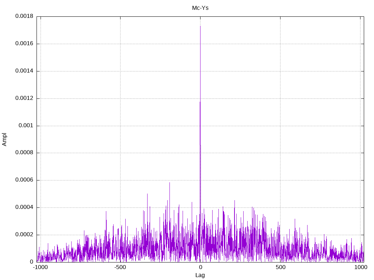Click the y-axis value 0.0016
This screenshot has height=280, width=374.
point(24,44)
